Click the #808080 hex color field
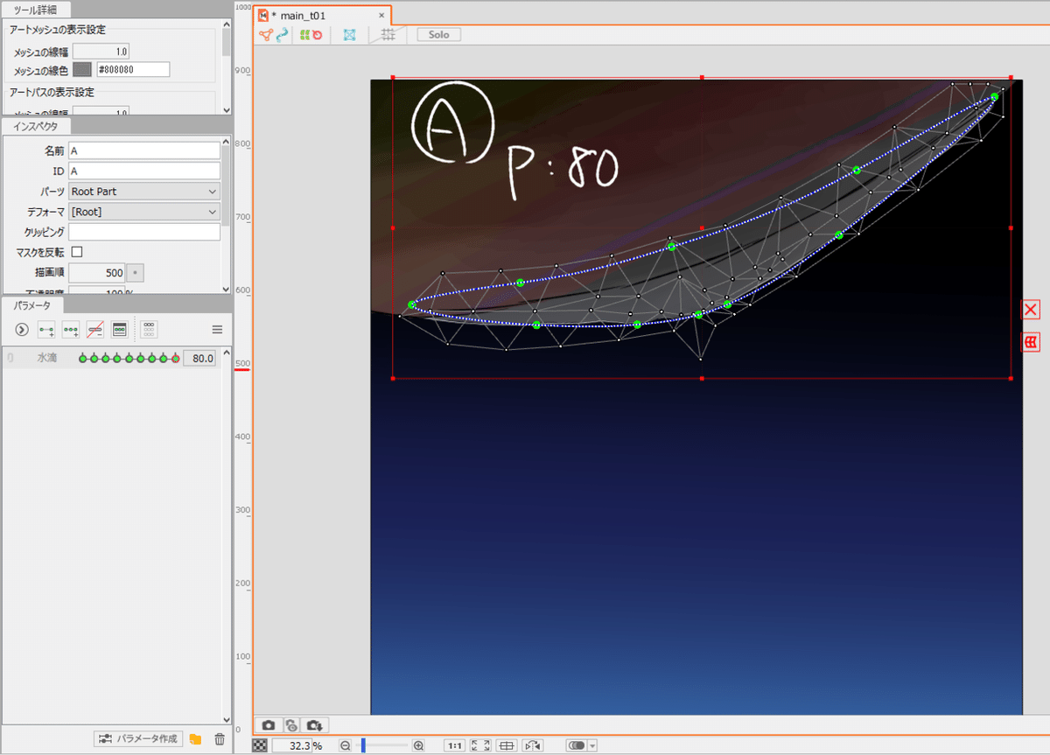 pos(132,69)
